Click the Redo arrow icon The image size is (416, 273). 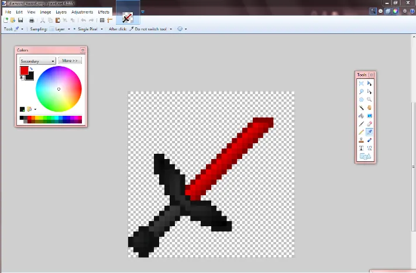click(91, 20)
